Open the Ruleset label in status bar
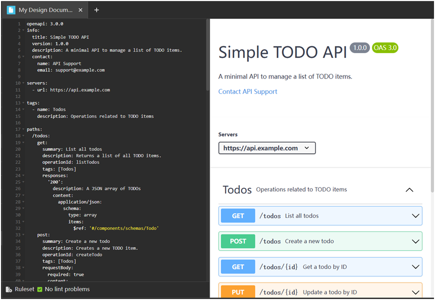 [25, 289]
